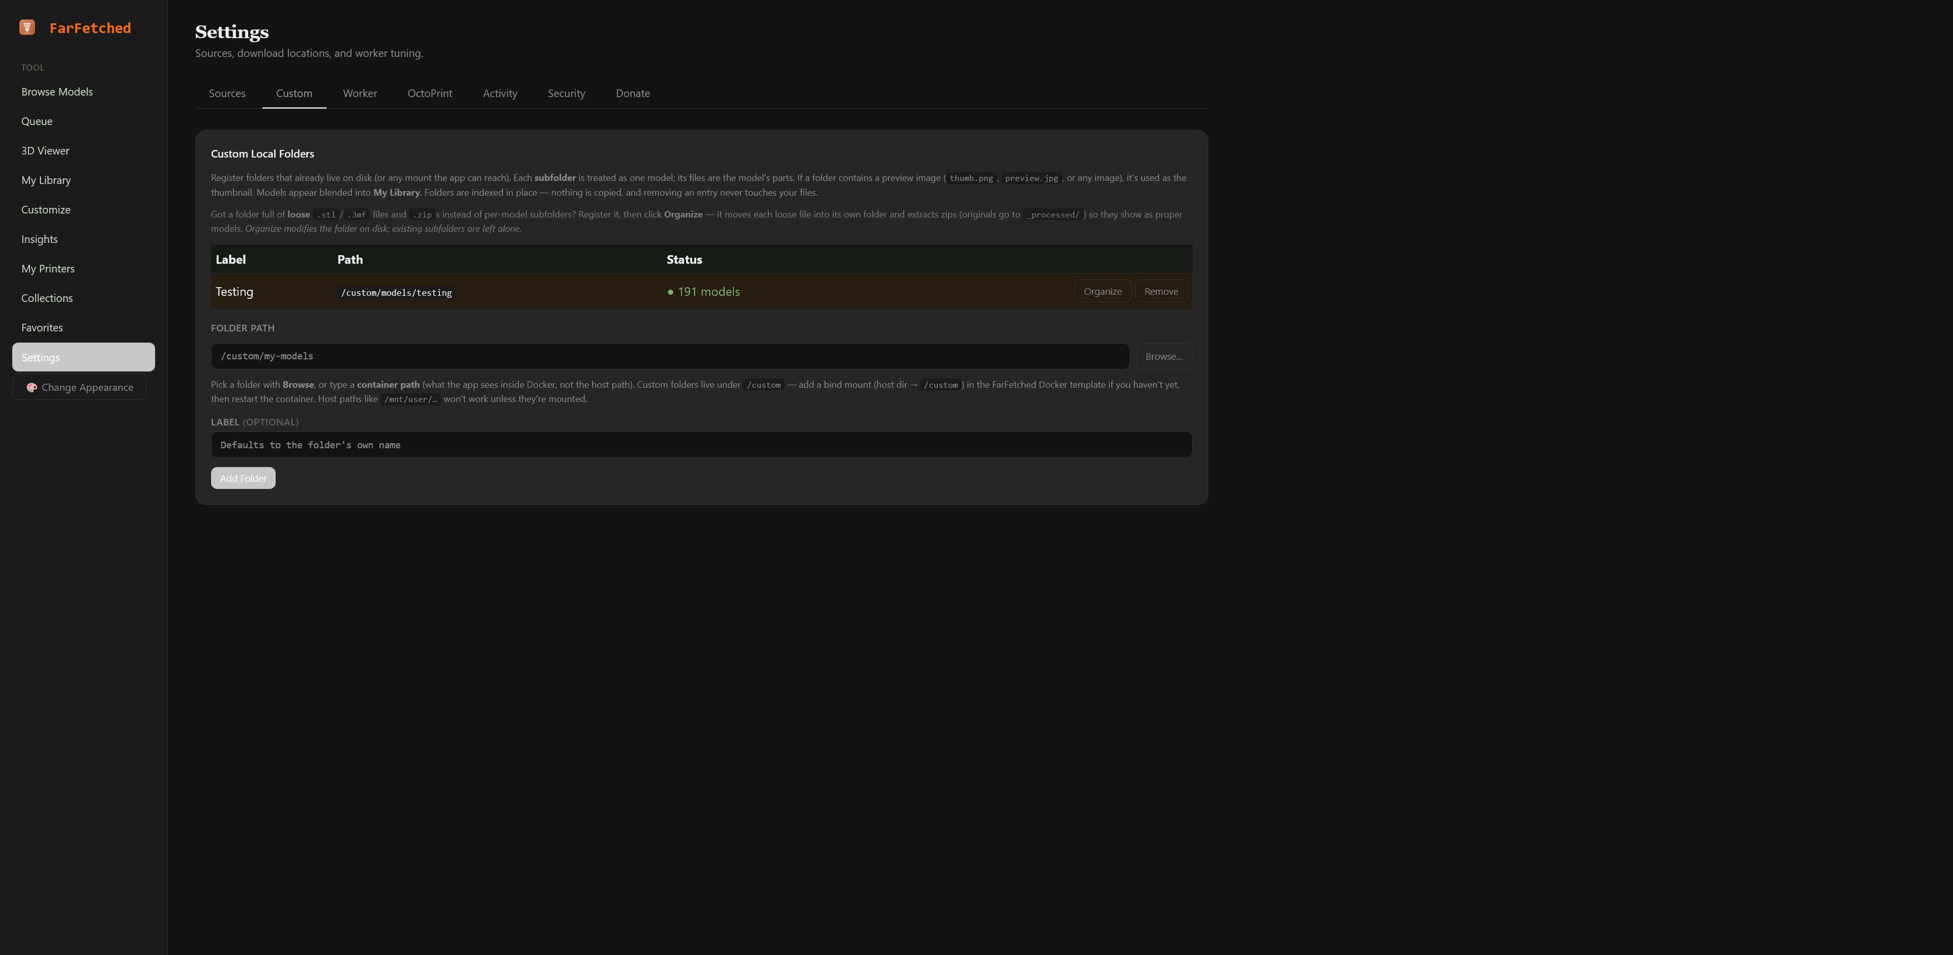Click the FOLDER PATH field label
The image size is (1953, 955).
tap(243, 328)
